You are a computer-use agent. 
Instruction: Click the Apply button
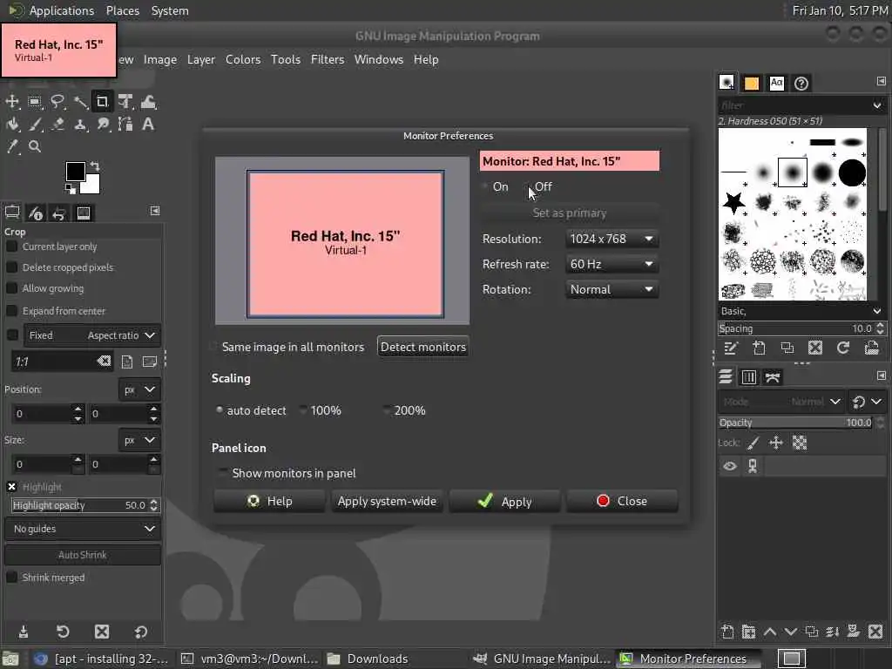click(504, 501)
